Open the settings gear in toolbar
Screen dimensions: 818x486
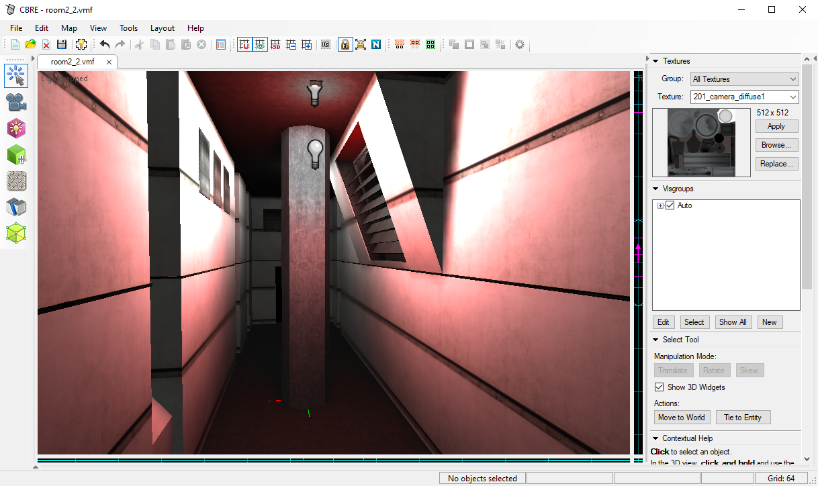[519, 44]
